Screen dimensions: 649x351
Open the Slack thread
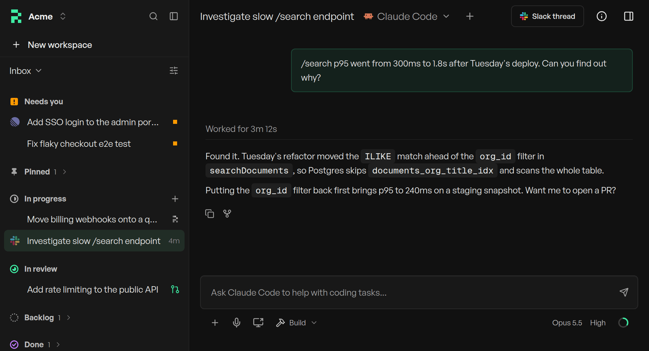tap(548, 16)
